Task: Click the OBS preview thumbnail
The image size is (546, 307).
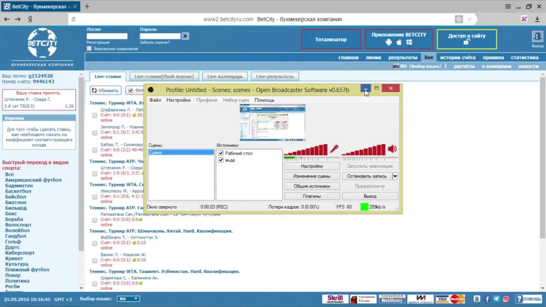Action: pyautogui.click(x=273, y=122)
